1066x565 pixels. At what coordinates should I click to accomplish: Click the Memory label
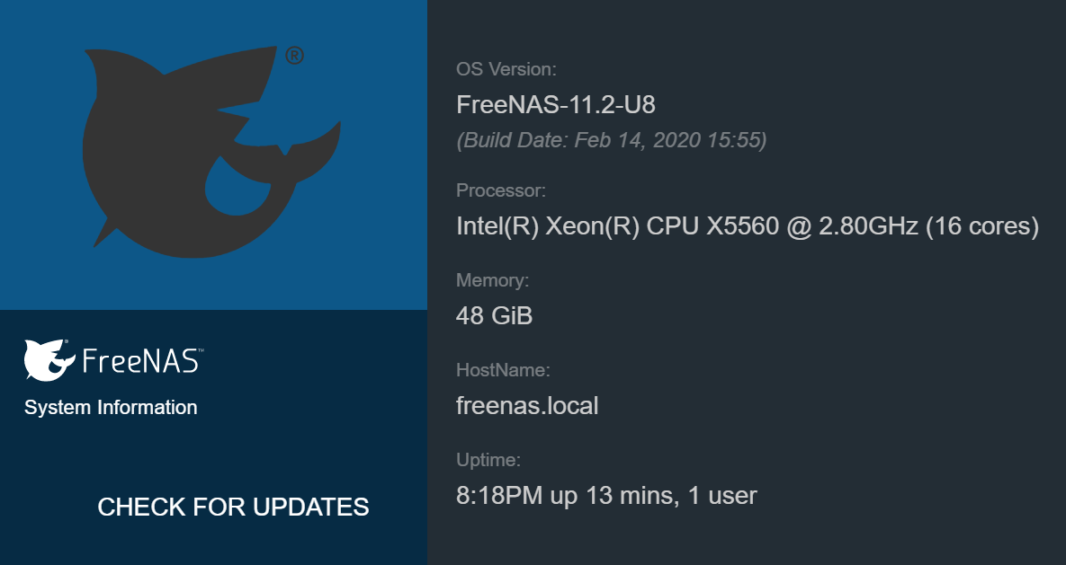point(493,280)
